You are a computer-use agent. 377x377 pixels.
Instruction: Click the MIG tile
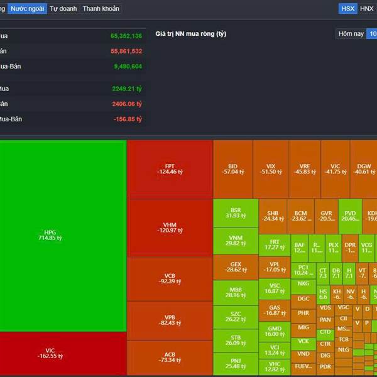pos(303,330)
